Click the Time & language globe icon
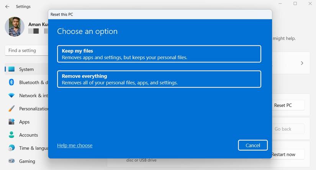This screenshot has width=316, height=170. [11, 148]
